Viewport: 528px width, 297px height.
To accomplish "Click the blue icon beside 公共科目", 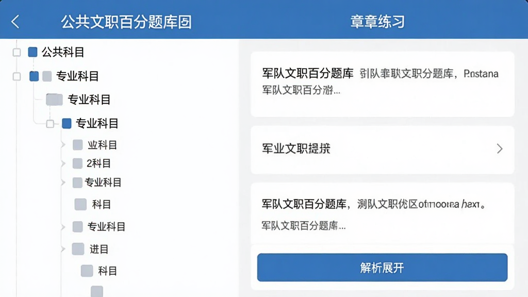I will 32,52.
